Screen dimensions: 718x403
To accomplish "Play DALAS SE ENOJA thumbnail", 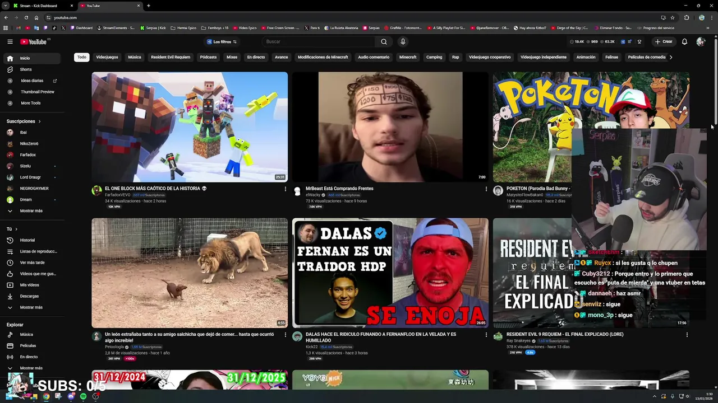I will 390,273.
